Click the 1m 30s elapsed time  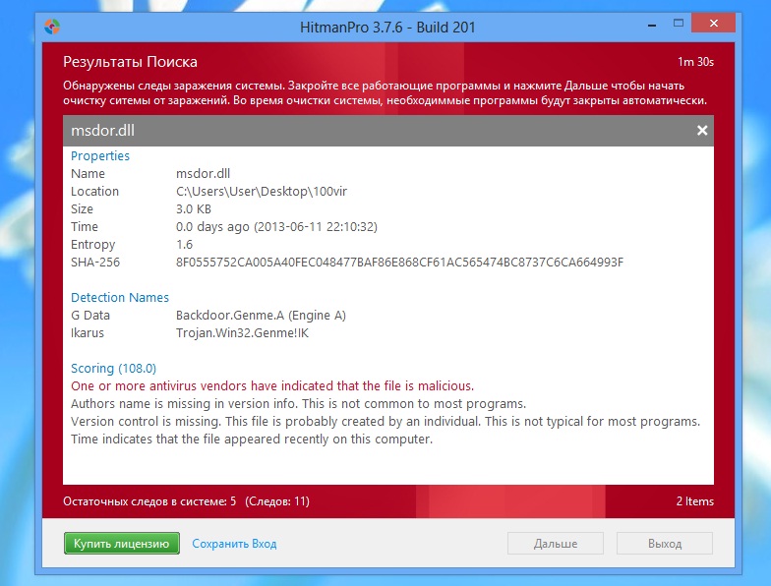point(696,61)
